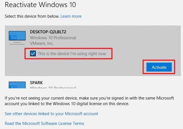Toggle "This is the device I'm using right now" checkbox
This screenshot has width=183, height=129.
pos(33,54)
